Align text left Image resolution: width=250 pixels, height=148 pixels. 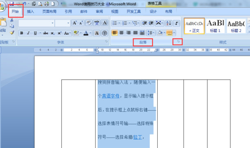pos(115,33)
